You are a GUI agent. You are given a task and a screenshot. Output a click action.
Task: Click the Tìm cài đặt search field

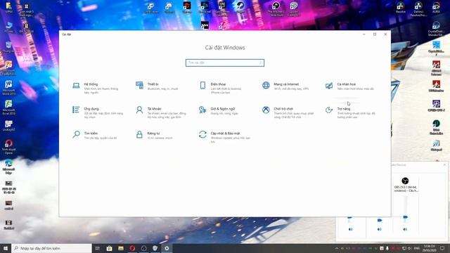[225, 63]
